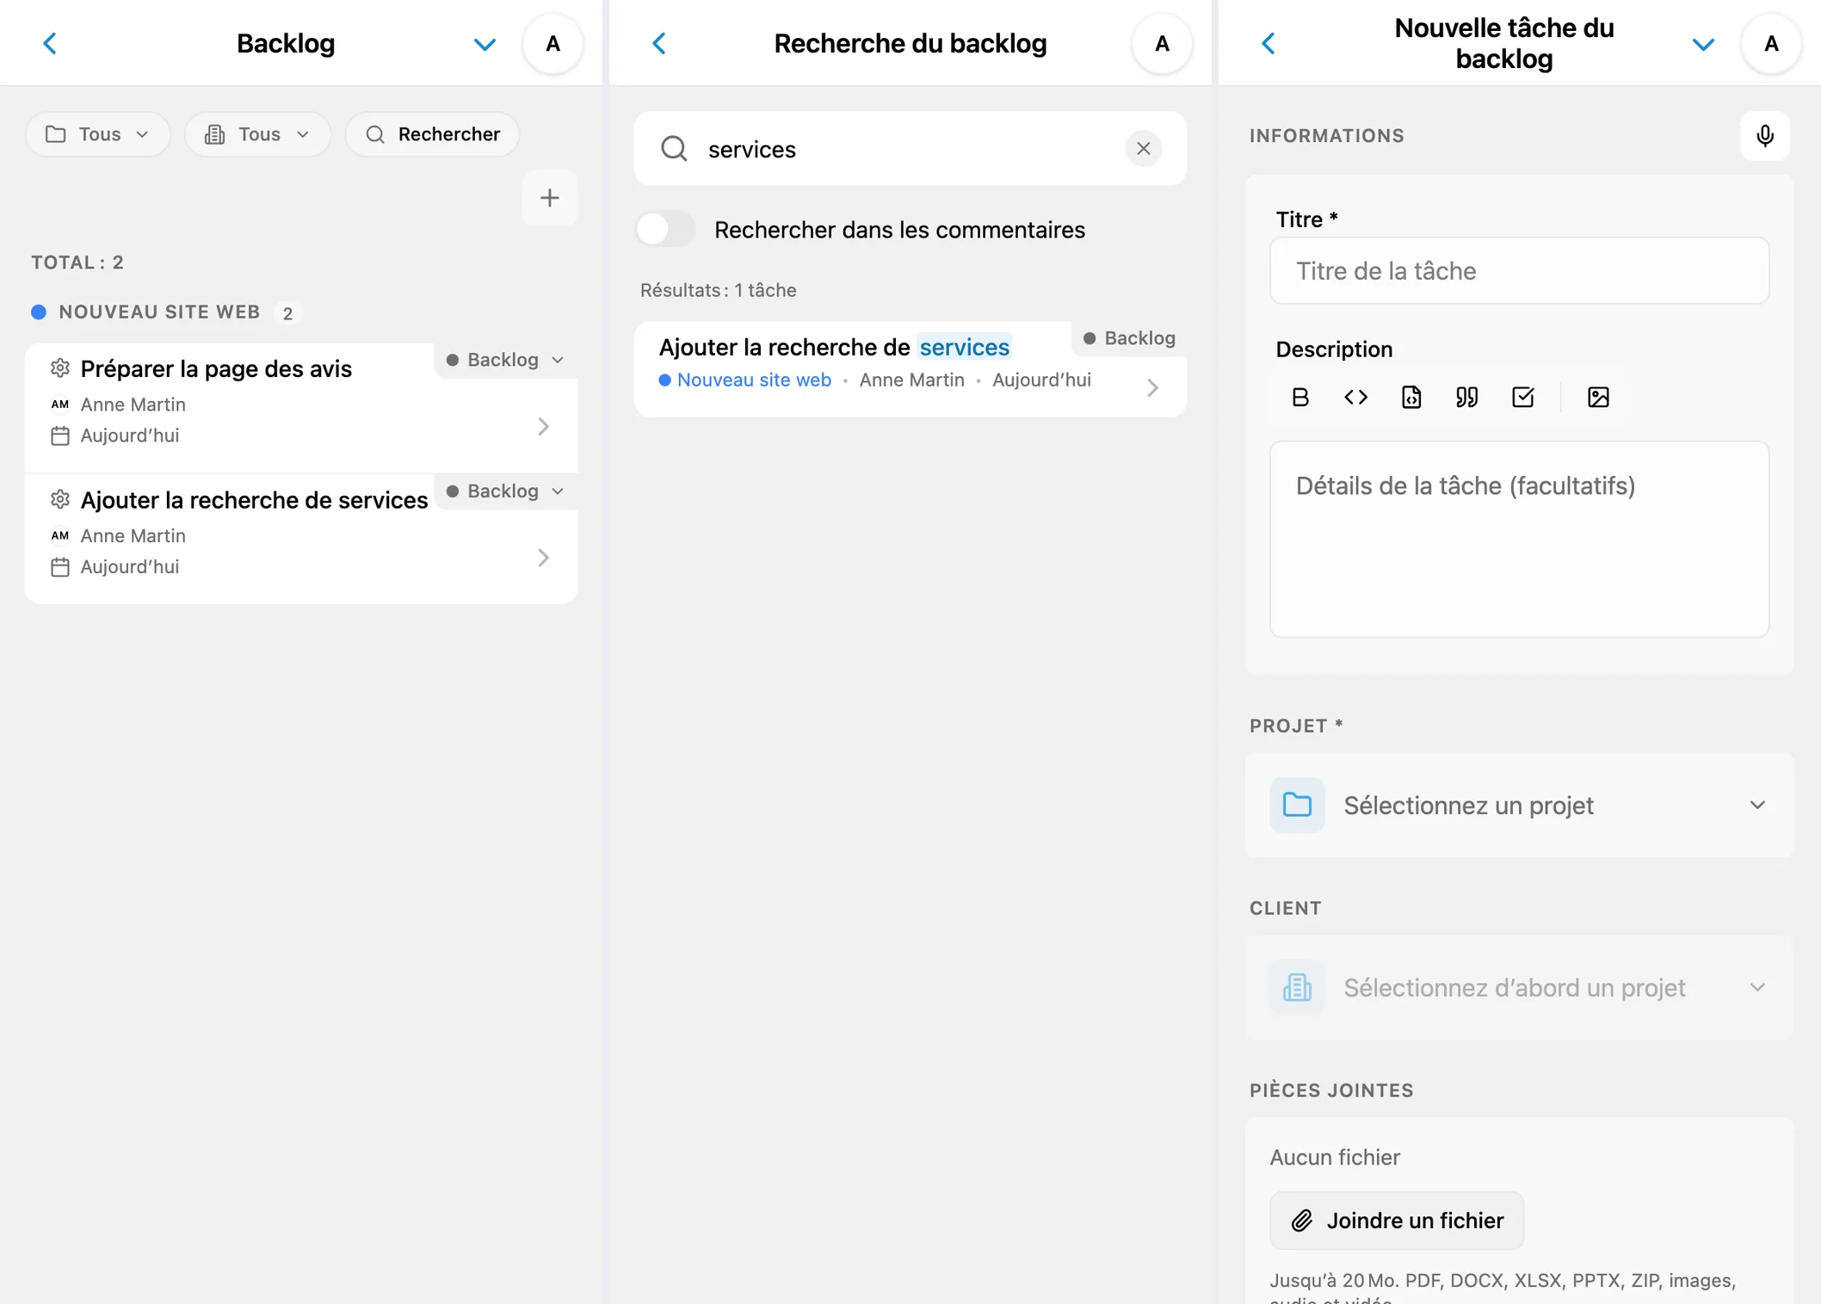
Task: Expand 'Sélectionnez un projet' dropdown
Action: [x=1519, y=805]
